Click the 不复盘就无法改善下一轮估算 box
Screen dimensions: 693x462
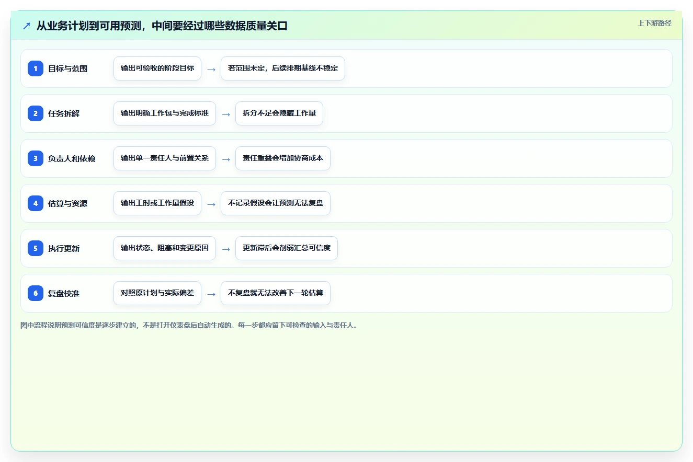coord(276,293)
